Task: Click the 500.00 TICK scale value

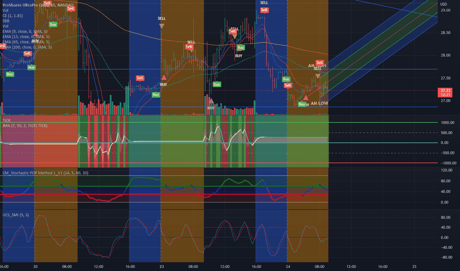Action: pyautogui.click(x=447, y=133)
